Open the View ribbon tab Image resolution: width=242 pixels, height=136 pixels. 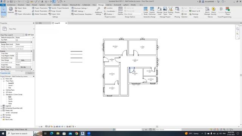tap(94, 5)
